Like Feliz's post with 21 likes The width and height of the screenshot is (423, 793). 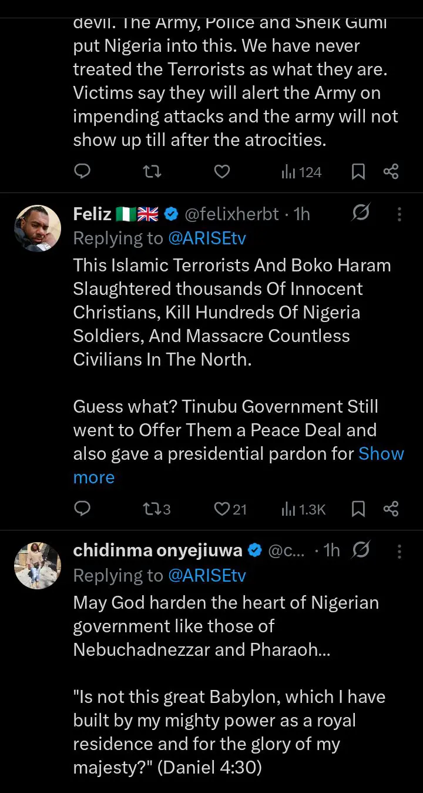coord(230,509)
